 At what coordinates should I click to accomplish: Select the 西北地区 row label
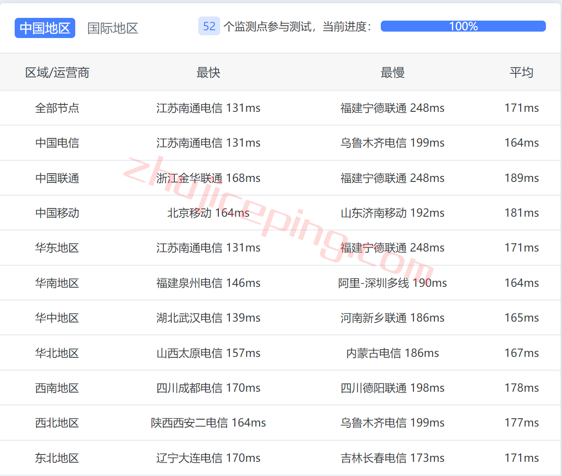pyautogui.click(x=57, y=422)
